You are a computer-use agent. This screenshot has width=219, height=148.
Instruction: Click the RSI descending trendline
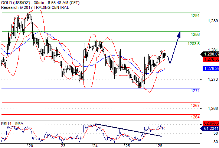click(128, 130)
